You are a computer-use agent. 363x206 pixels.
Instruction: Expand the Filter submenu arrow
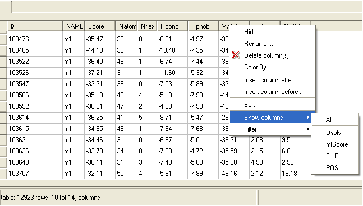point(307,129)
